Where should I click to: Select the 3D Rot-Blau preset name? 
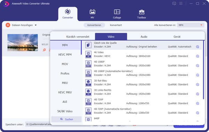(100, 81)
